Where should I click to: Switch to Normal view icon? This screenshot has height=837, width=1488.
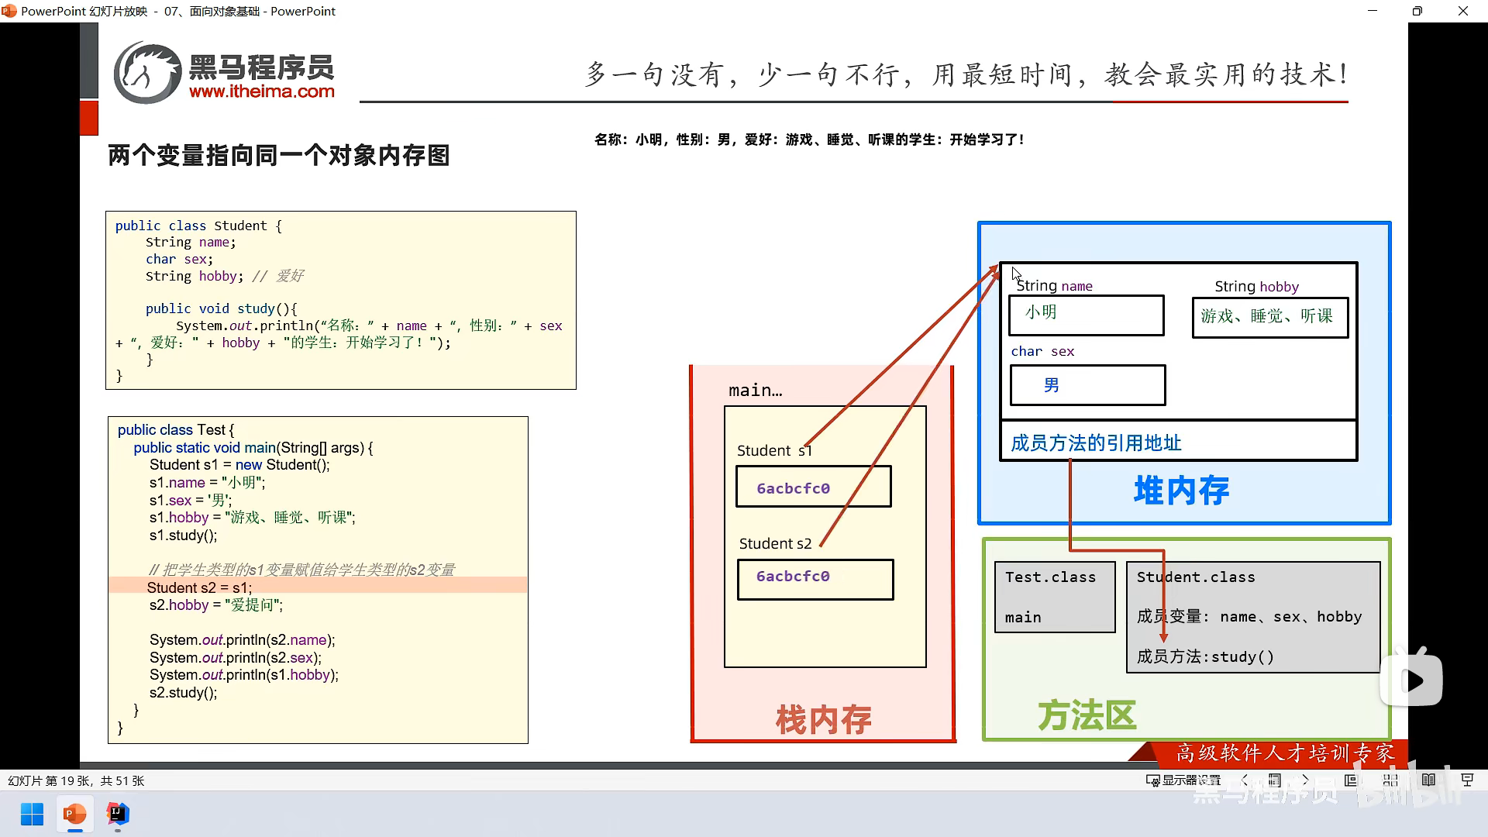point(1351,780)
